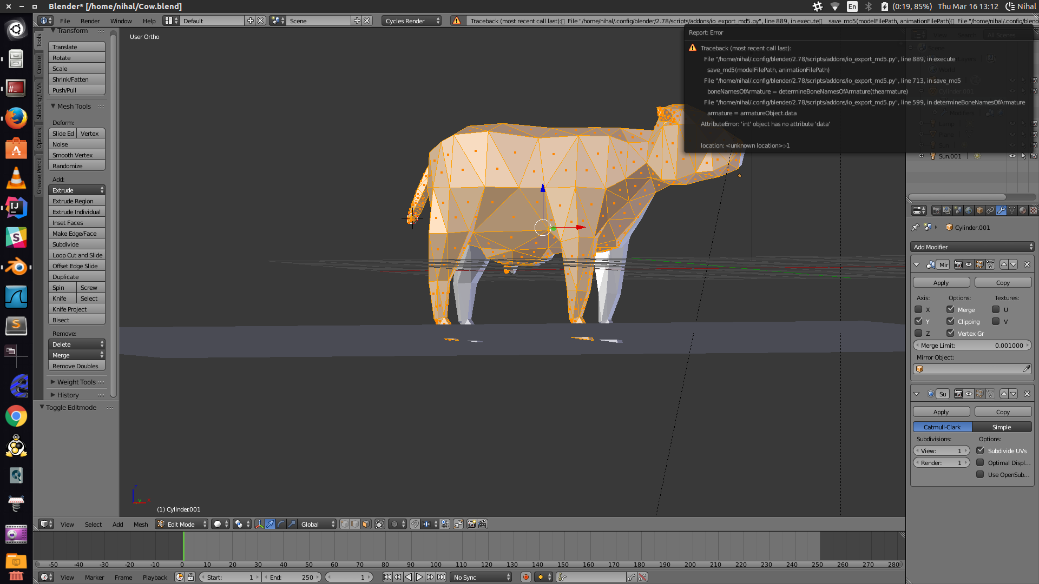Open the Render Layers properties tab

(947, 210)
